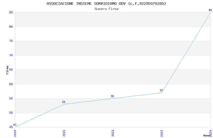This screenshot has width=213, height=138.
Task: Click the data label 53 for 2021
Action: pos(64,102)
